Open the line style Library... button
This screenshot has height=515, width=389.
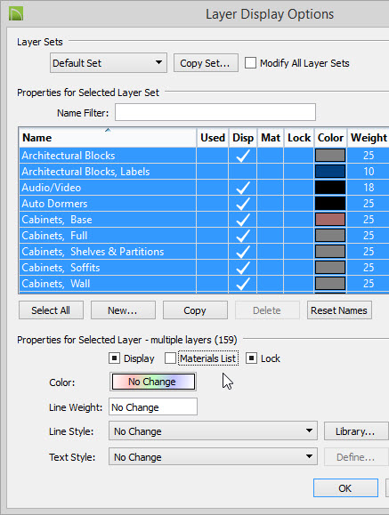click(x=356, y=431)
